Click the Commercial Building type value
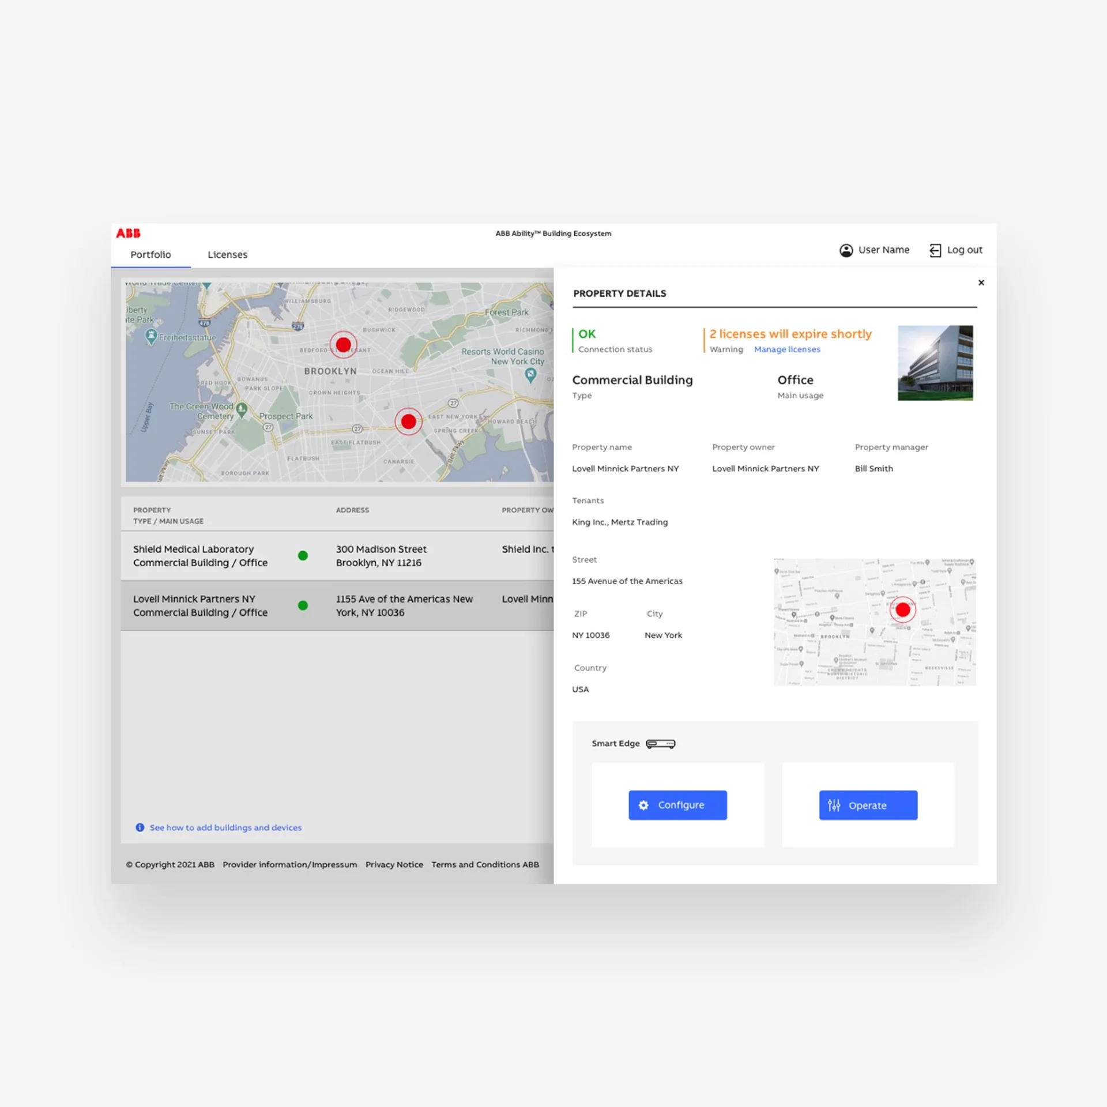 (x=632, y=380)
